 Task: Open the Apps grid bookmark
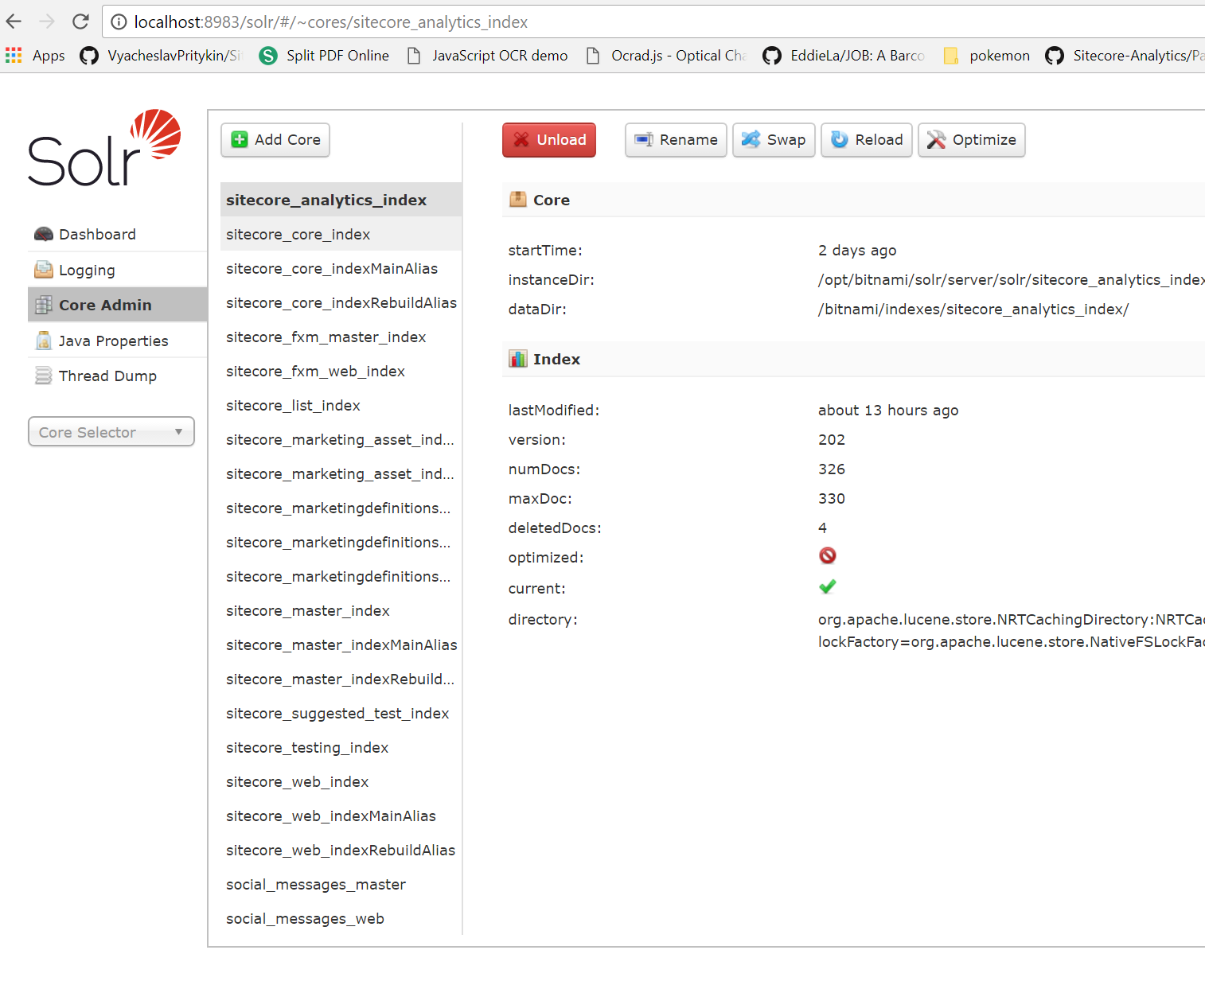36,56
